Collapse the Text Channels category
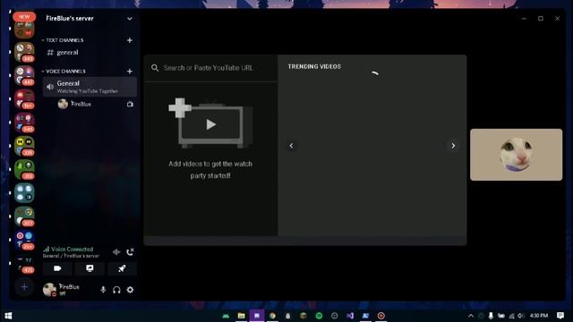Viewport: 573px width, 322px height. (63, 40)
